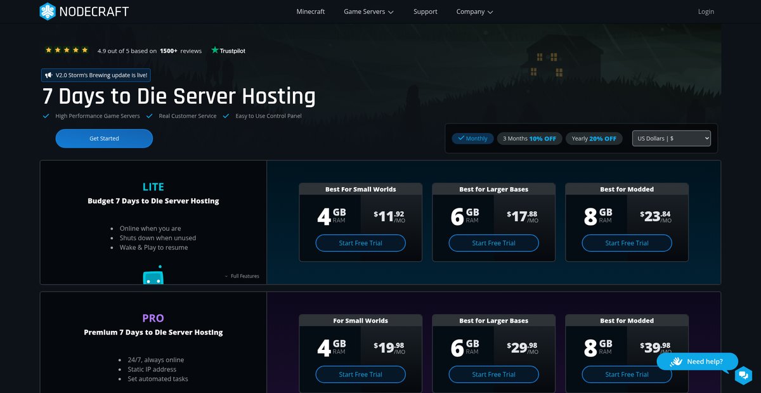Click the $19.98/MO price
Image resolution: width=761 pixels, height=393 pixels.
pyautogui.click(x=389, y=347)
